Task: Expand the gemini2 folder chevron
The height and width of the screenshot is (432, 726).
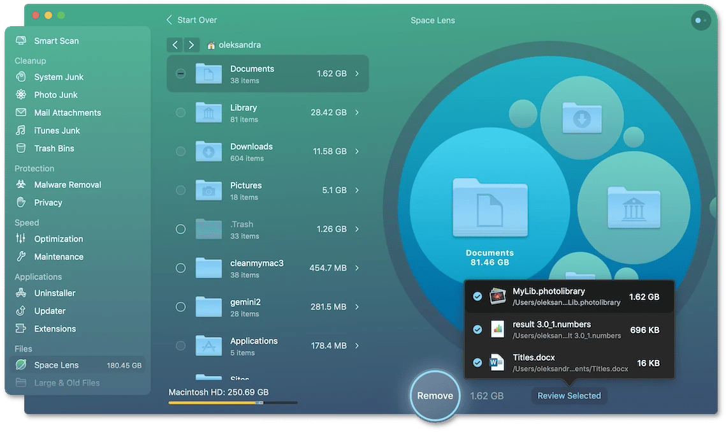Action: pos(357,307)
